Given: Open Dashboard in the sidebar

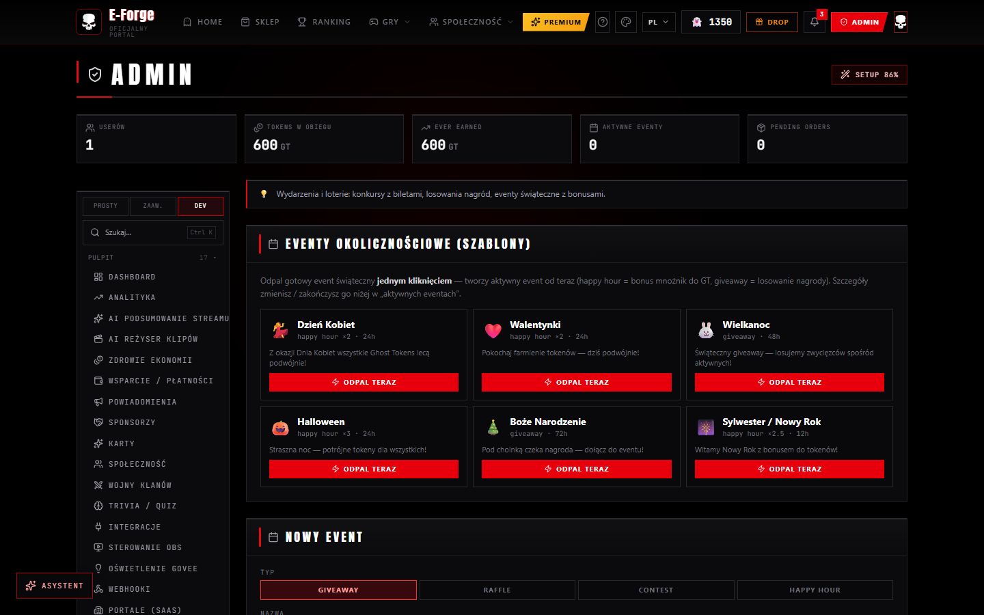Looking at the screenshot, I should click(x=131, y=277).
